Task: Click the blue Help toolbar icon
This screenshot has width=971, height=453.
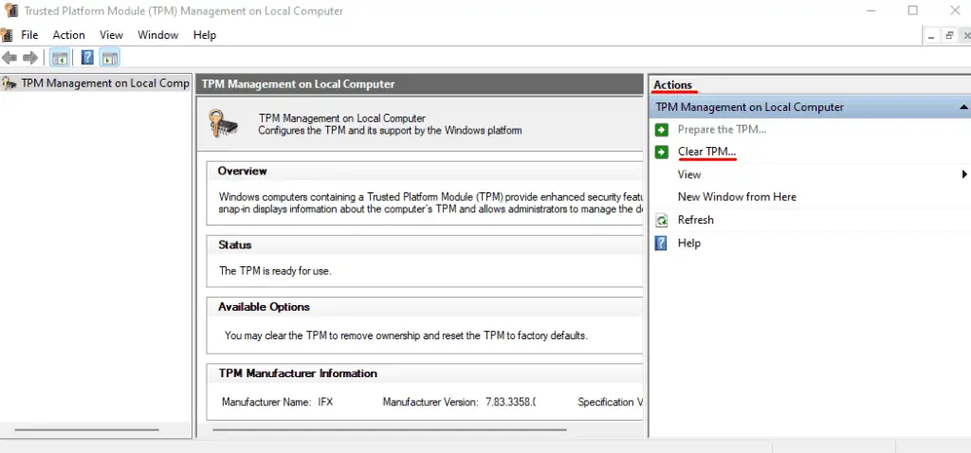Action: coord(87,58)
